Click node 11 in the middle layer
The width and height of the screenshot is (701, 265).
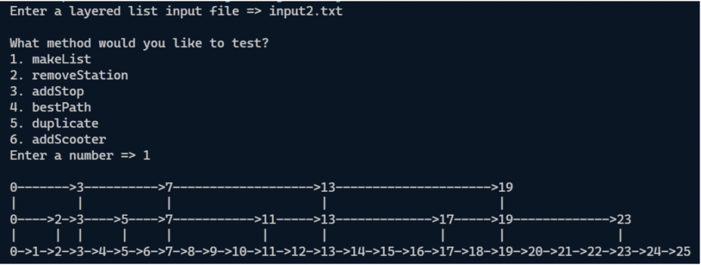268,219
